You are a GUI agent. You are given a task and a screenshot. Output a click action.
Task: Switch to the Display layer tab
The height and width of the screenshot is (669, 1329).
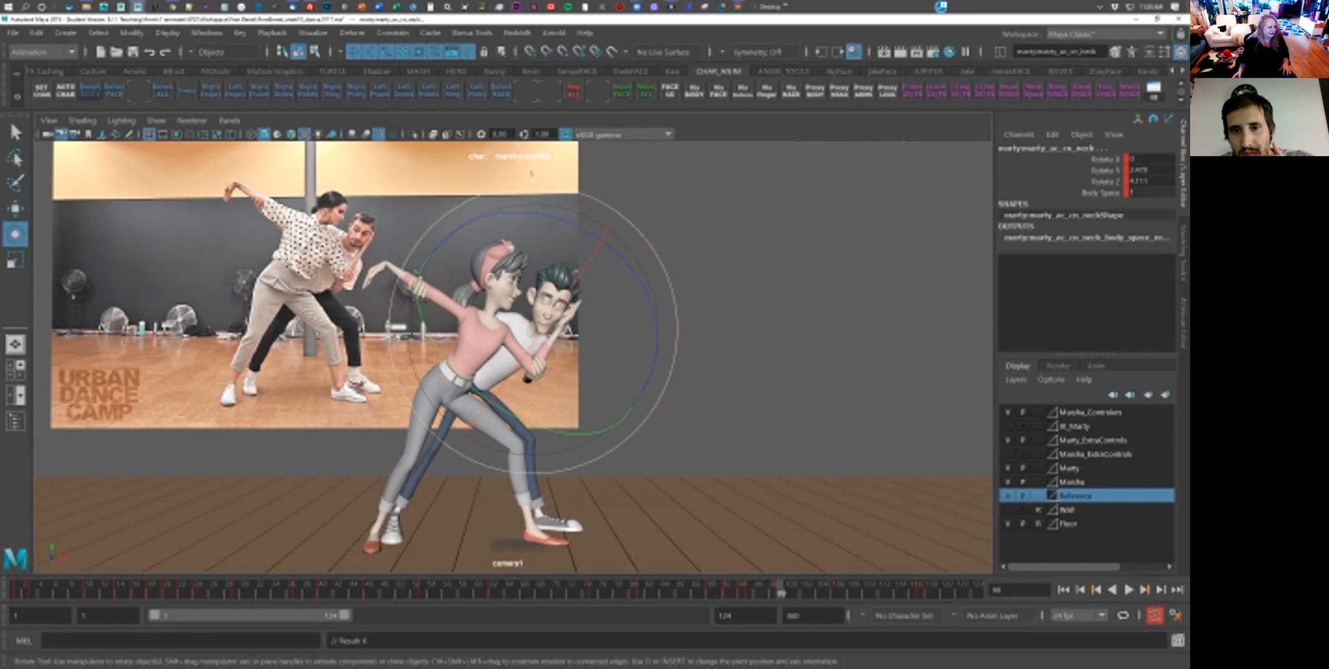(1018, 366)
